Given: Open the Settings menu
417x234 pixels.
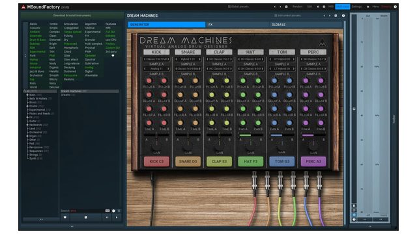Looking at the screenshot, I should click(356, 6).
